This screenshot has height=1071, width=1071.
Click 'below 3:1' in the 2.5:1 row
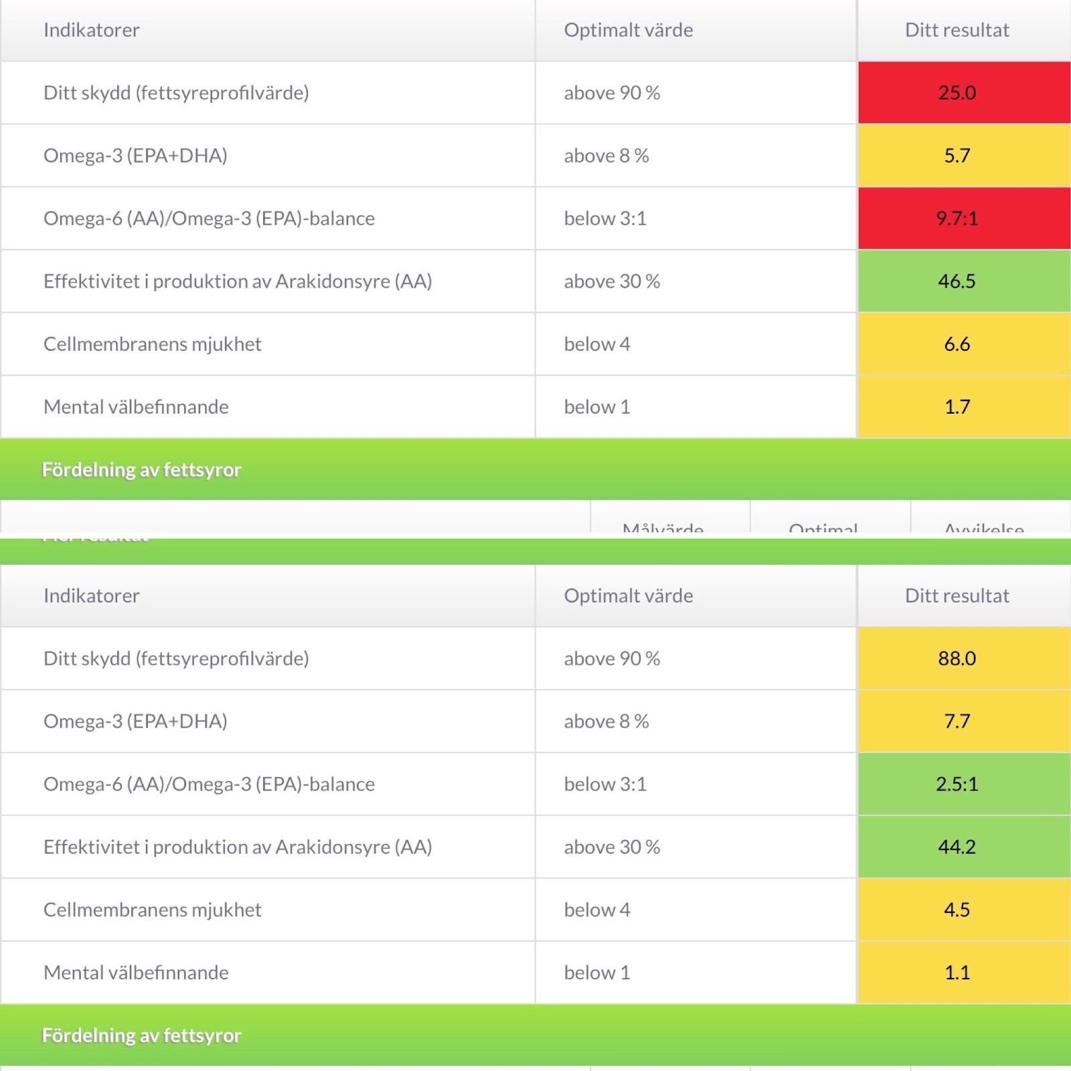605,785
